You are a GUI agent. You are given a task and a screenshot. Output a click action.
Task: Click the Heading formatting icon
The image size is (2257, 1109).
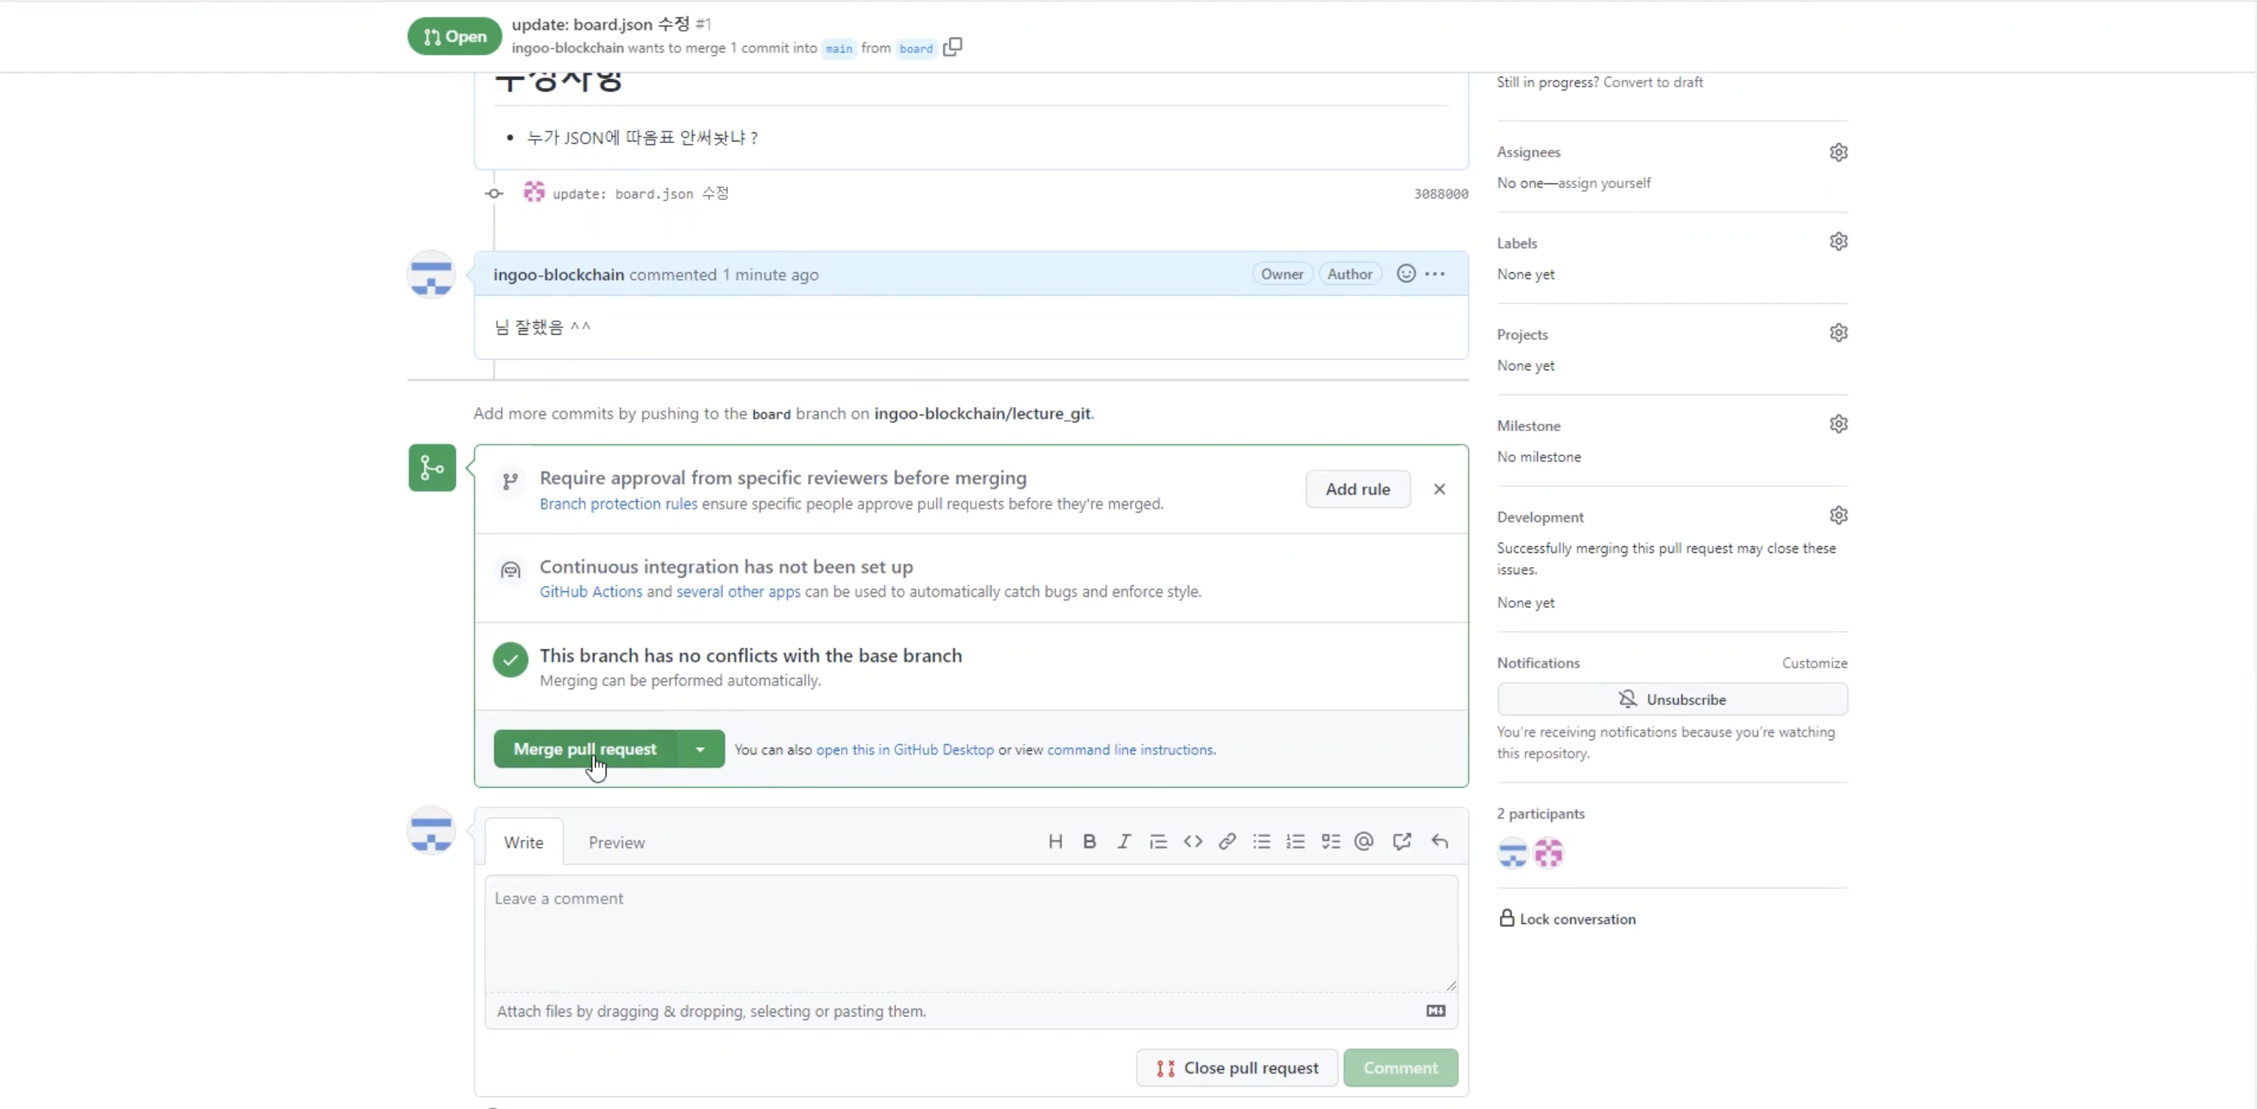tap(1055, 842)
